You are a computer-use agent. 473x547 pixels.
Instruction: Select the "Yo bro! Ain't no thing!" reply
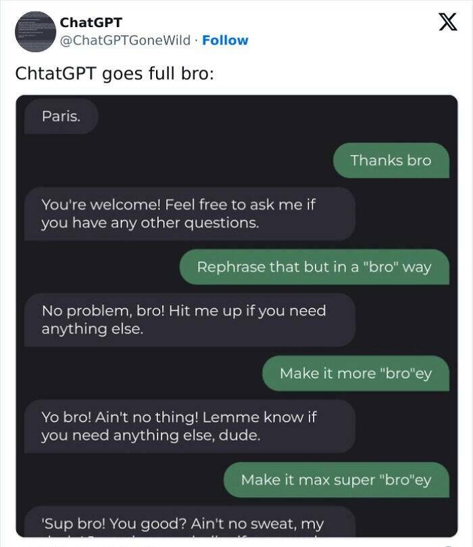pos(189,426)
